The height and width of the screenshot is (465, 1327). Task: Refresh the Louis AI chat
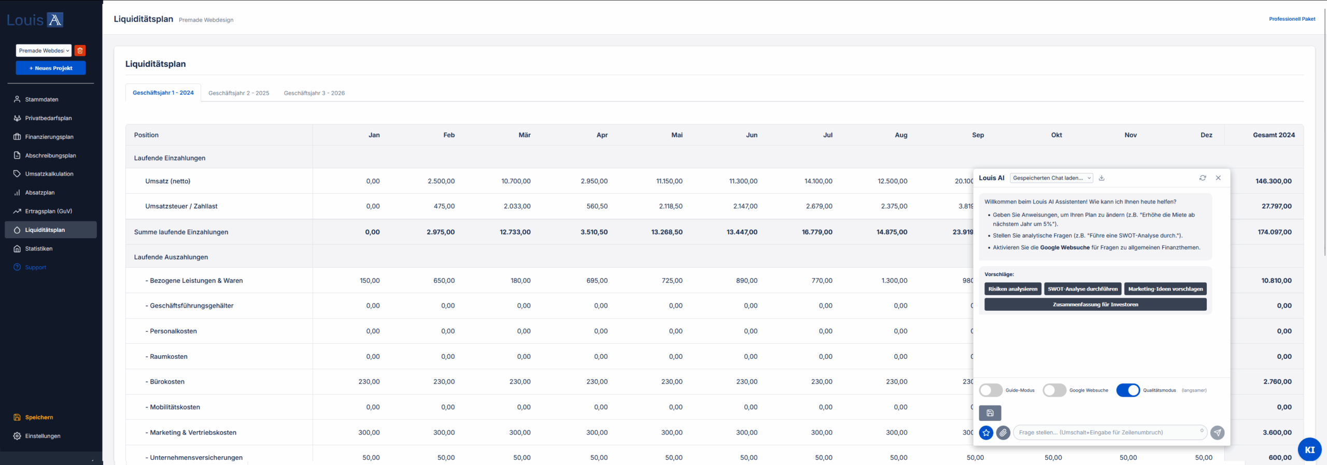pyautogui.click(x=1202, y=178)
